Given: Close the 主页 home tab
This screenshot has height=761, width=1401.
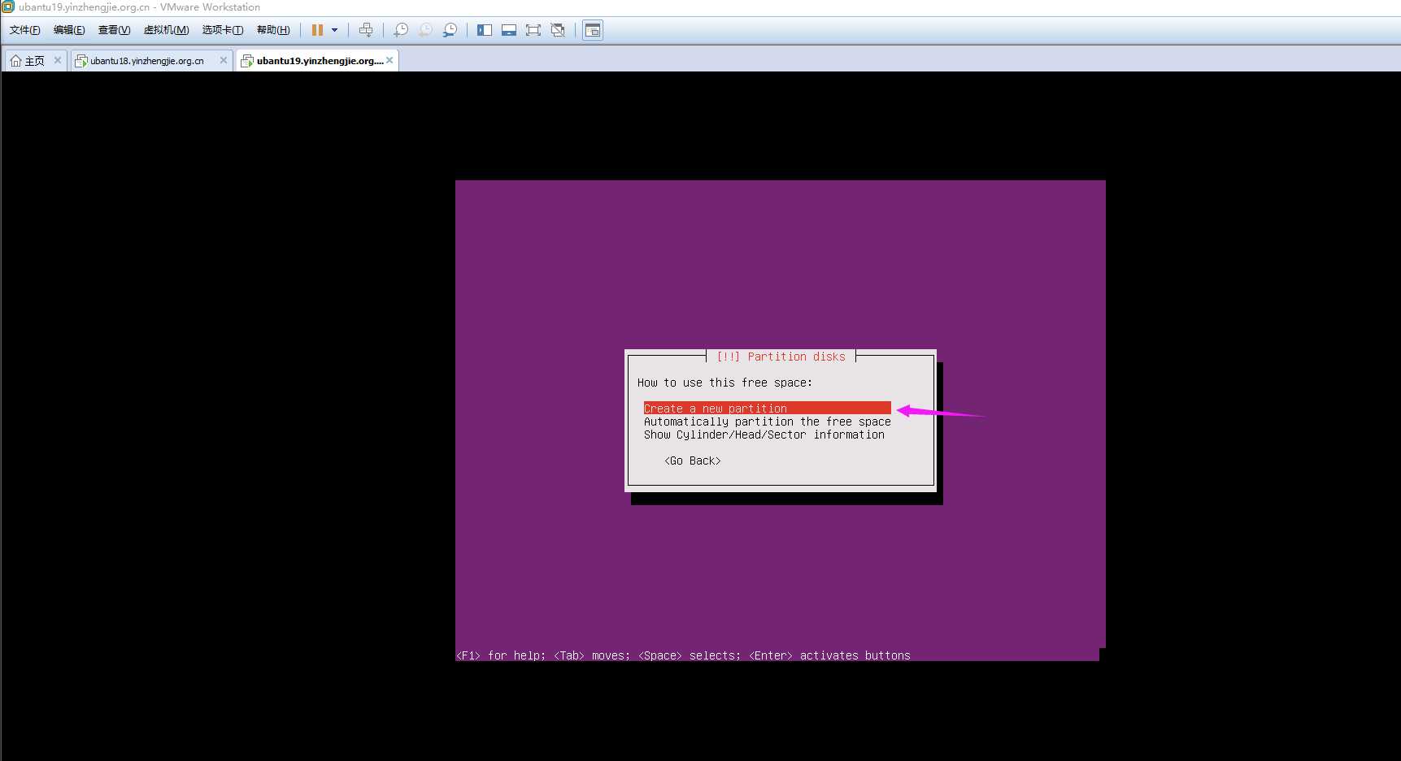Looking at the screenshot, I should pyautogui.click(x=58, y=60).
